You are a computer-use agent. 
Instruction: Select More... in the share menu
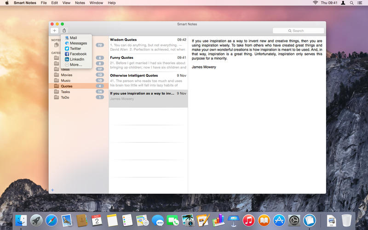point(76,65)
